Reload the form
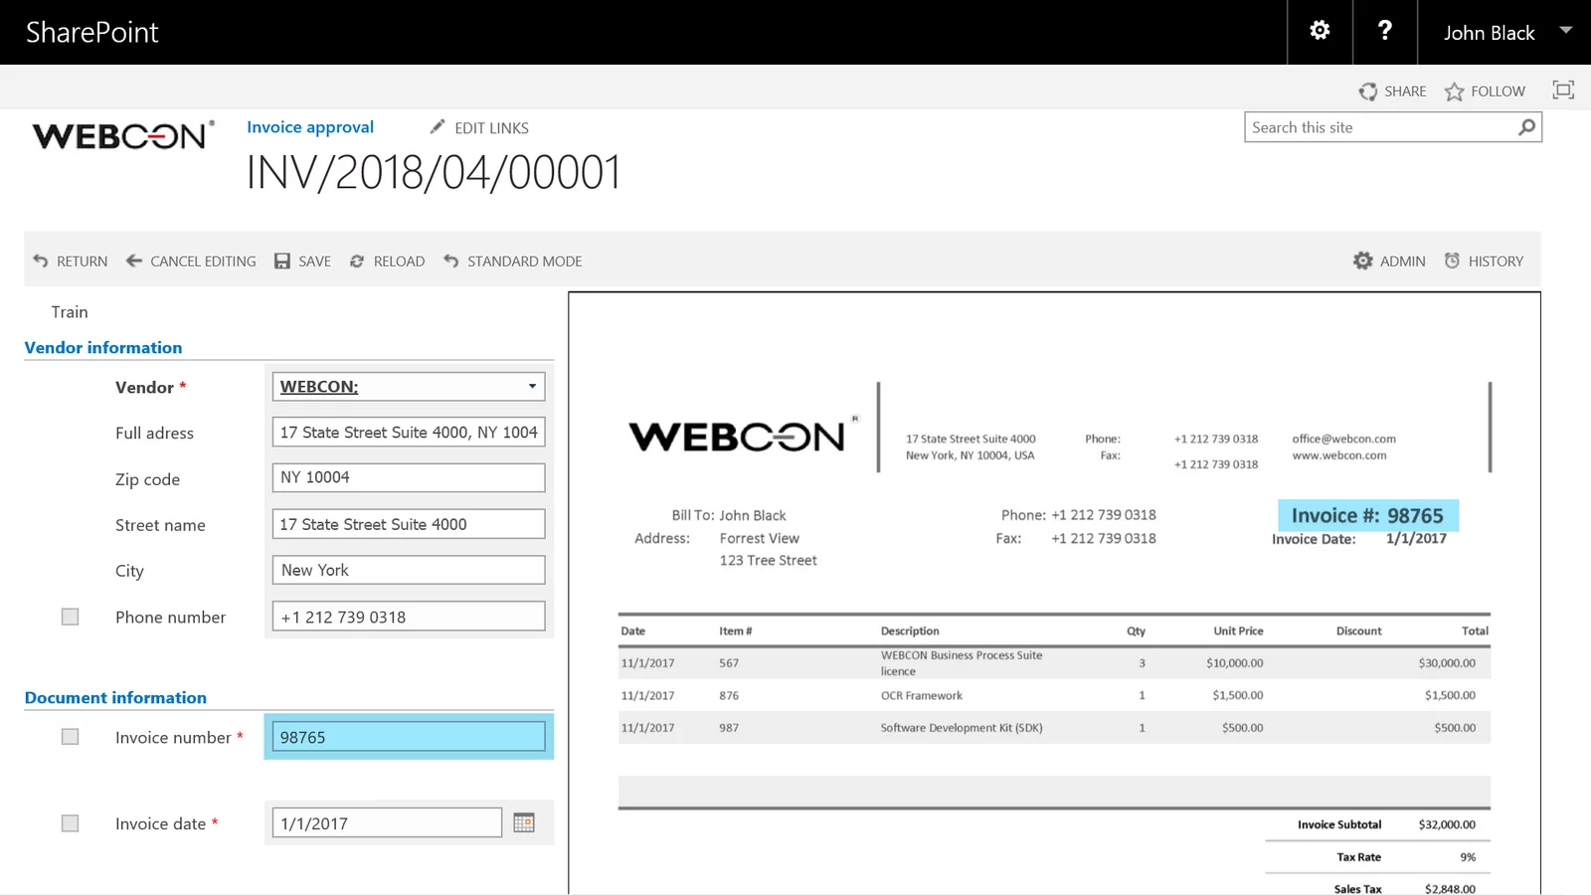 [x=387, y=261]
